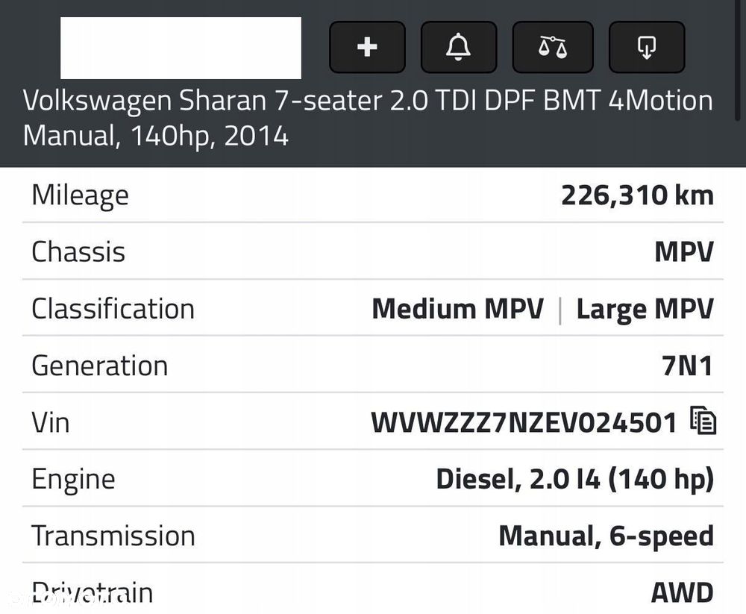This screenshot has width=746, height=614.
Task: Select VIN number WVWZZZ7NZEV024501
Action: (x=524, y=422)
